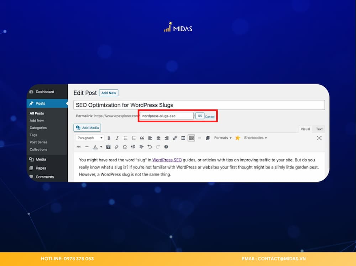356x266 pixels.
Task: Click the Paste as text icon
Action: [108, 147]
